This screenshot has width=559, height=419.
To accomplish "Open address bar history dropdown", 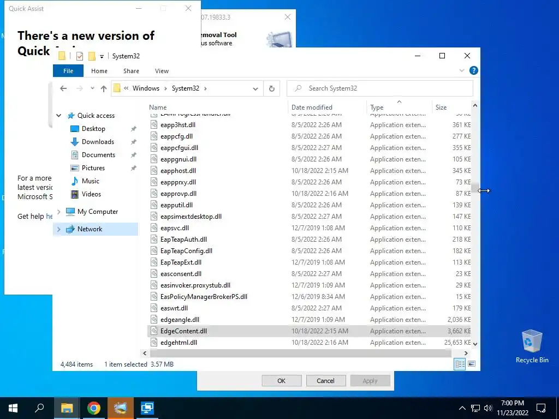I will 255,89.
